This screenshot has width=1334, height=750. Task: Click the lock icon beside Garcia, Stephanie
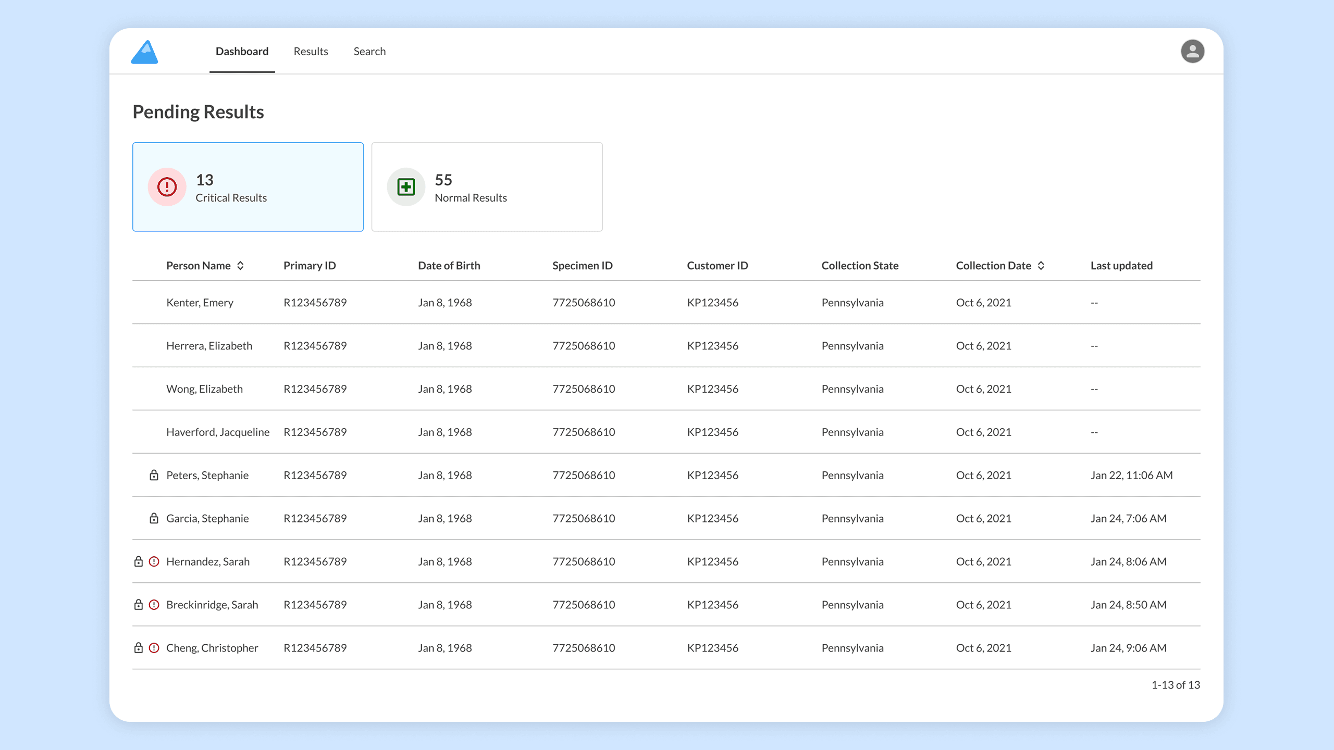(153, 518)
